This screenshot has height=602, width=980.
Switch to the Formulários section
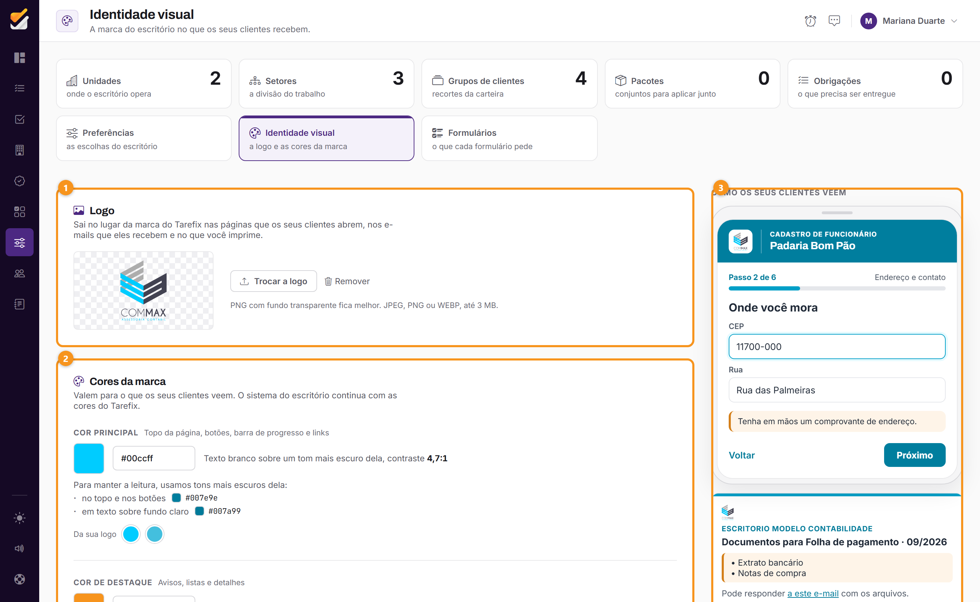click(510, 138)
